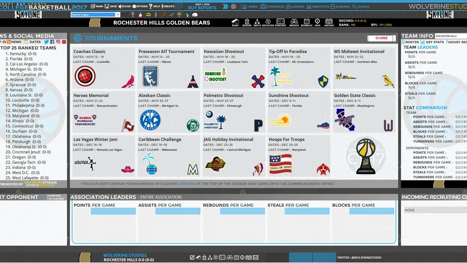Advance the day with the double-arrow icon
Image resolution: width=467 pixels, height=263 pixels.
tap(226, 6)
